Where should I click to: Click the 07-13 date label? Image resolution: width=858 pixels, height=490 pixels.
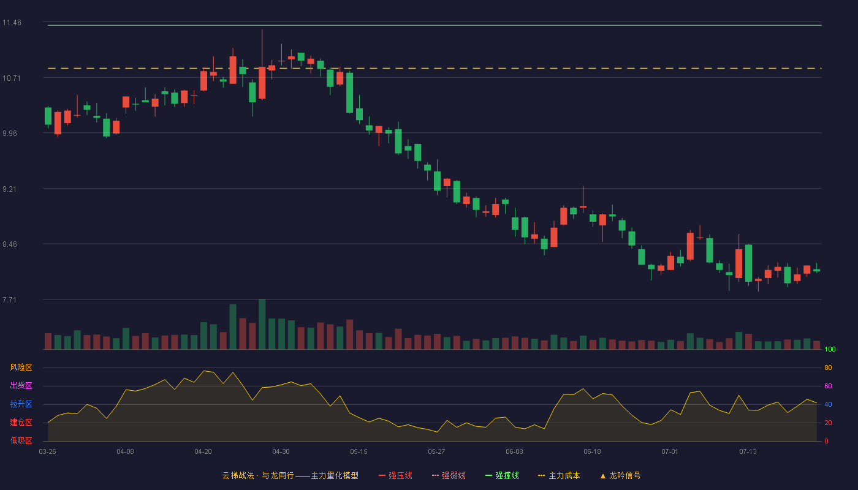pyautogui.click(x=748, y=451)
